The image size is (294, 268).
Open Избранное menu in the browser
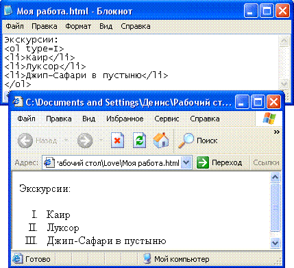click(x=125, y=119)
